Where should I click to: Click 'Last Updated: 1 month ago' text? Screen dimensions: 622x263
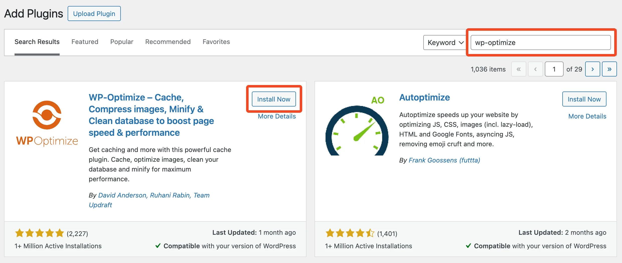(x=254, y=232)
